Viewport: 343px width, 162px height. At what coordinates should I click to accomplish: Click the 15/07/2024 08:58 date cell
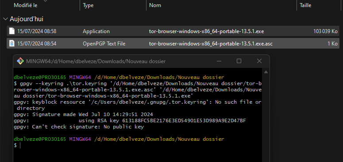click(37, 31)
